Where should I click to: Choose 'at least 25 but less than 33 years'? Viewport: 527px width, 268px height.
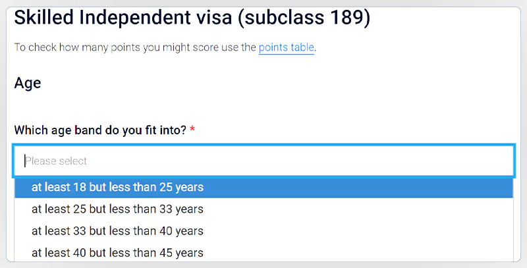[x=118, y=209]
